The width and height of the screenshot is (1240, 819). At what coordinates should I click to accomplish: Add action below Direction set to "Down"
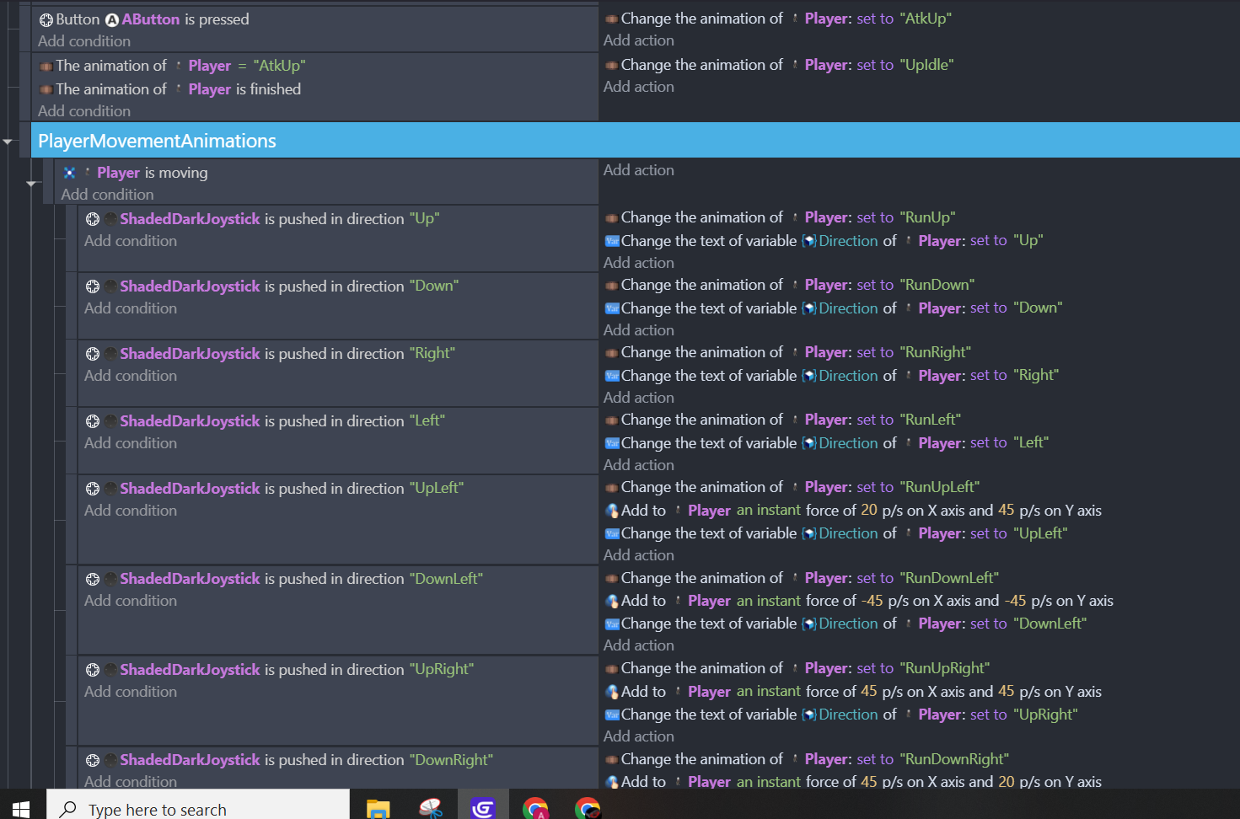tap(639, 330)
